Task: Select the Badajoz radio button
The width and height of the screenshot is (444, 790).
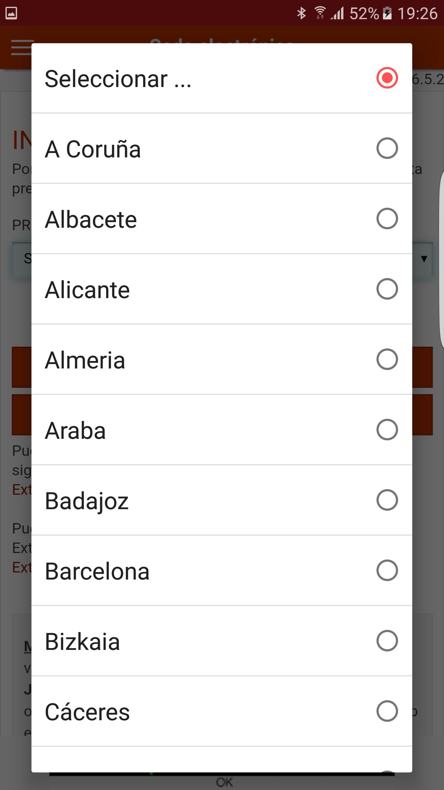Action: 222,500
